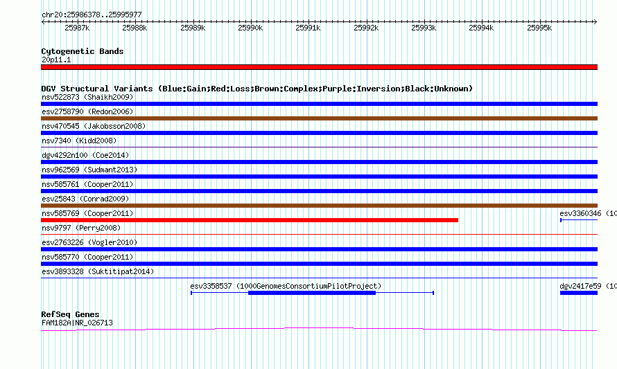Open variant esv2763226 (Vogler2010) label
This screenshot has width=617, height=369.
click(x=89, y=242)
